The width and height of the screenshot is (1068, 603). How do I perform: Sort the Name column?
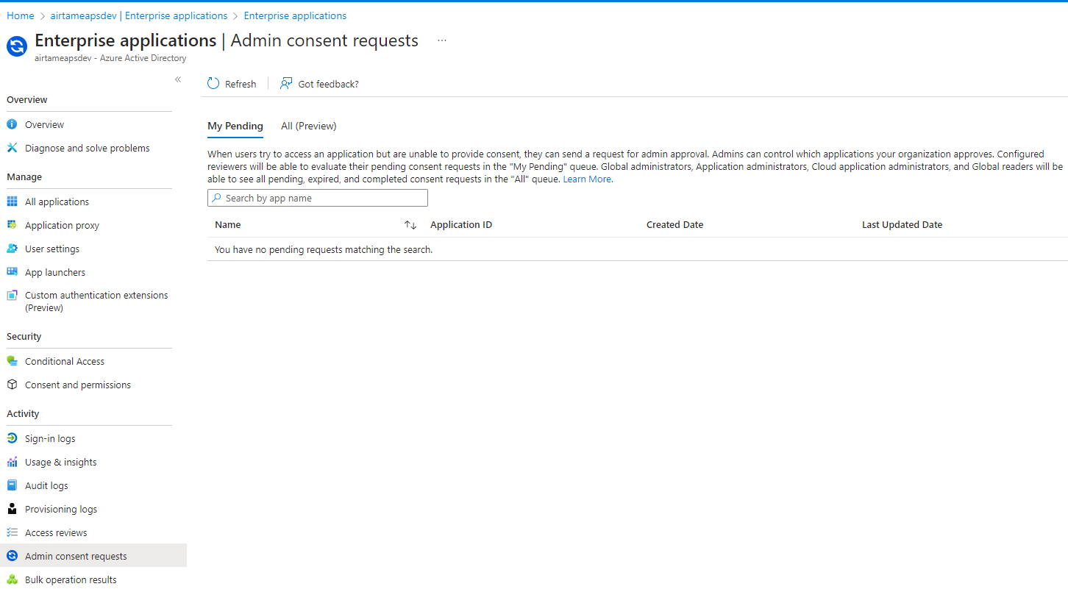point(409,224)
